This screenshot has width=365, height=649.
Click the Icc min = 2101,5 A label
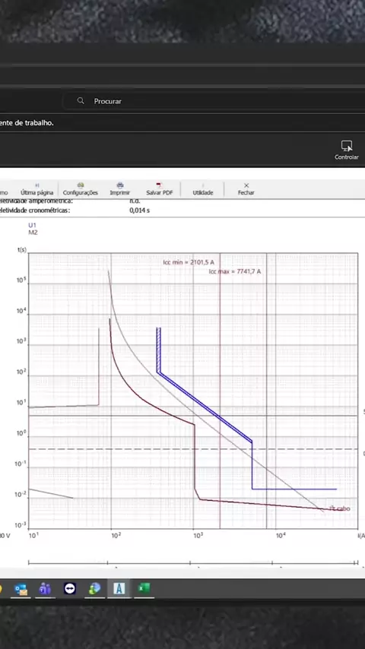click(189, 262)
